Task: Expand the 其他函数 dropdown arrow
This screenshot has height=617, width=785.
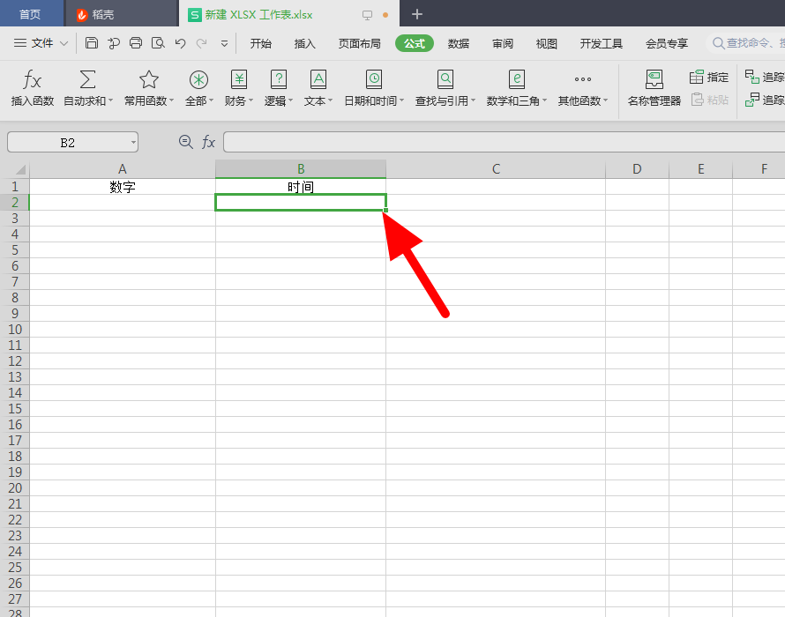Action: pos(606,100)
